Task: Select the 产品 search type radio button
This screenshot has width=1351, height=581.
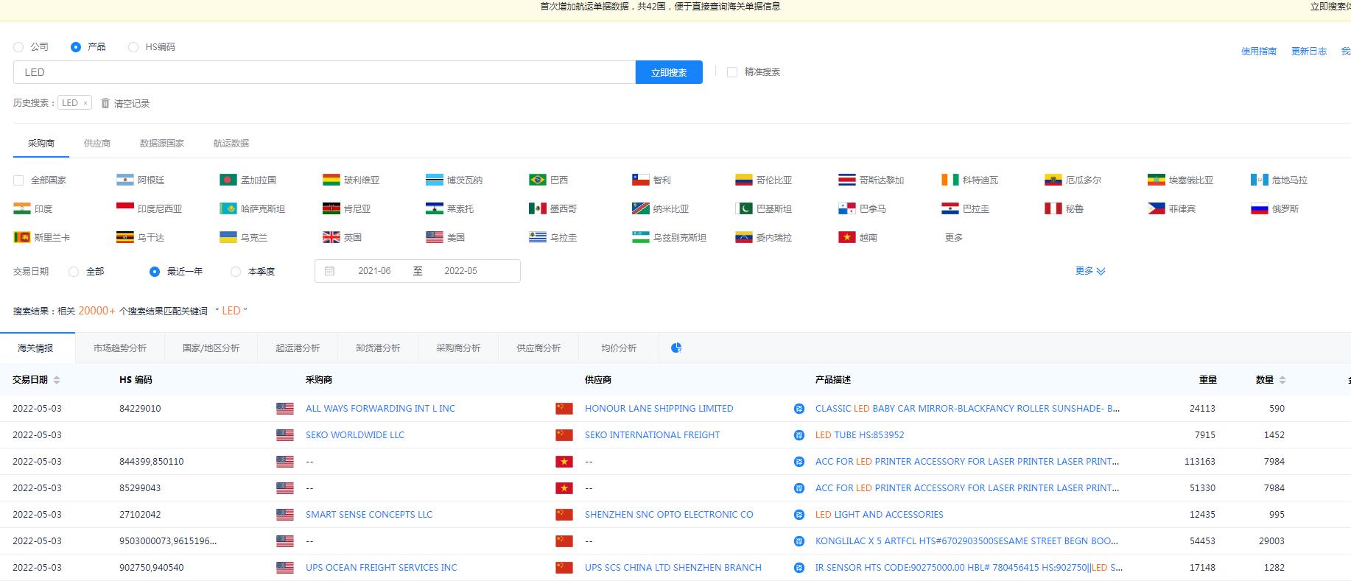Action: 75,46
